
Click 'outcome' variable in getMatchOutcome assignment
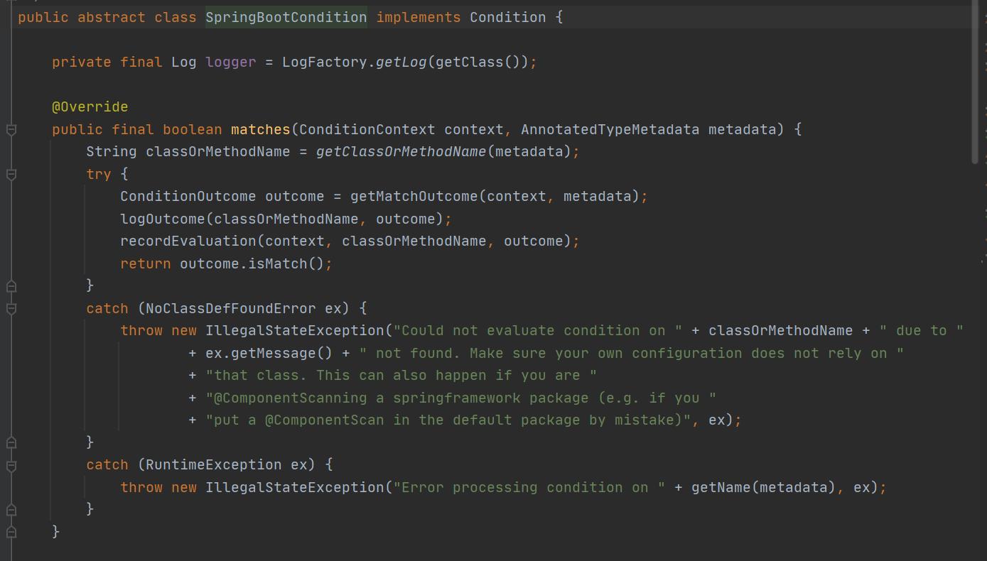(295, 196)
